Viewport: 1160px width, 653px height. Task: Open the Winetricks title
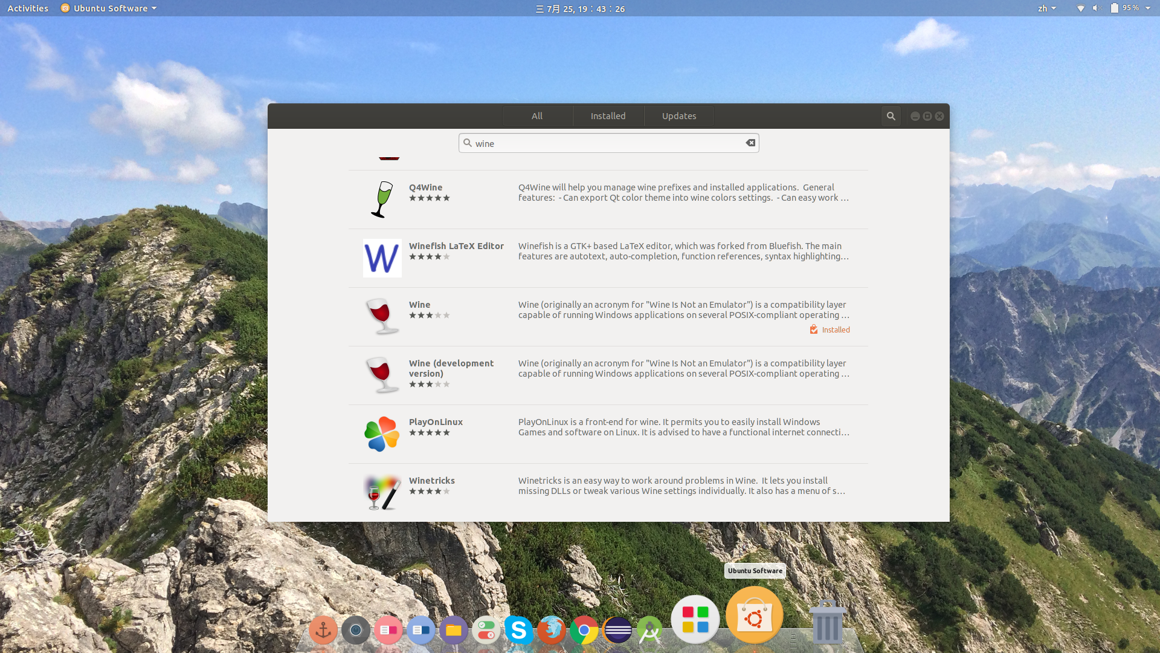pyautogui.click(x=432, y=481)
